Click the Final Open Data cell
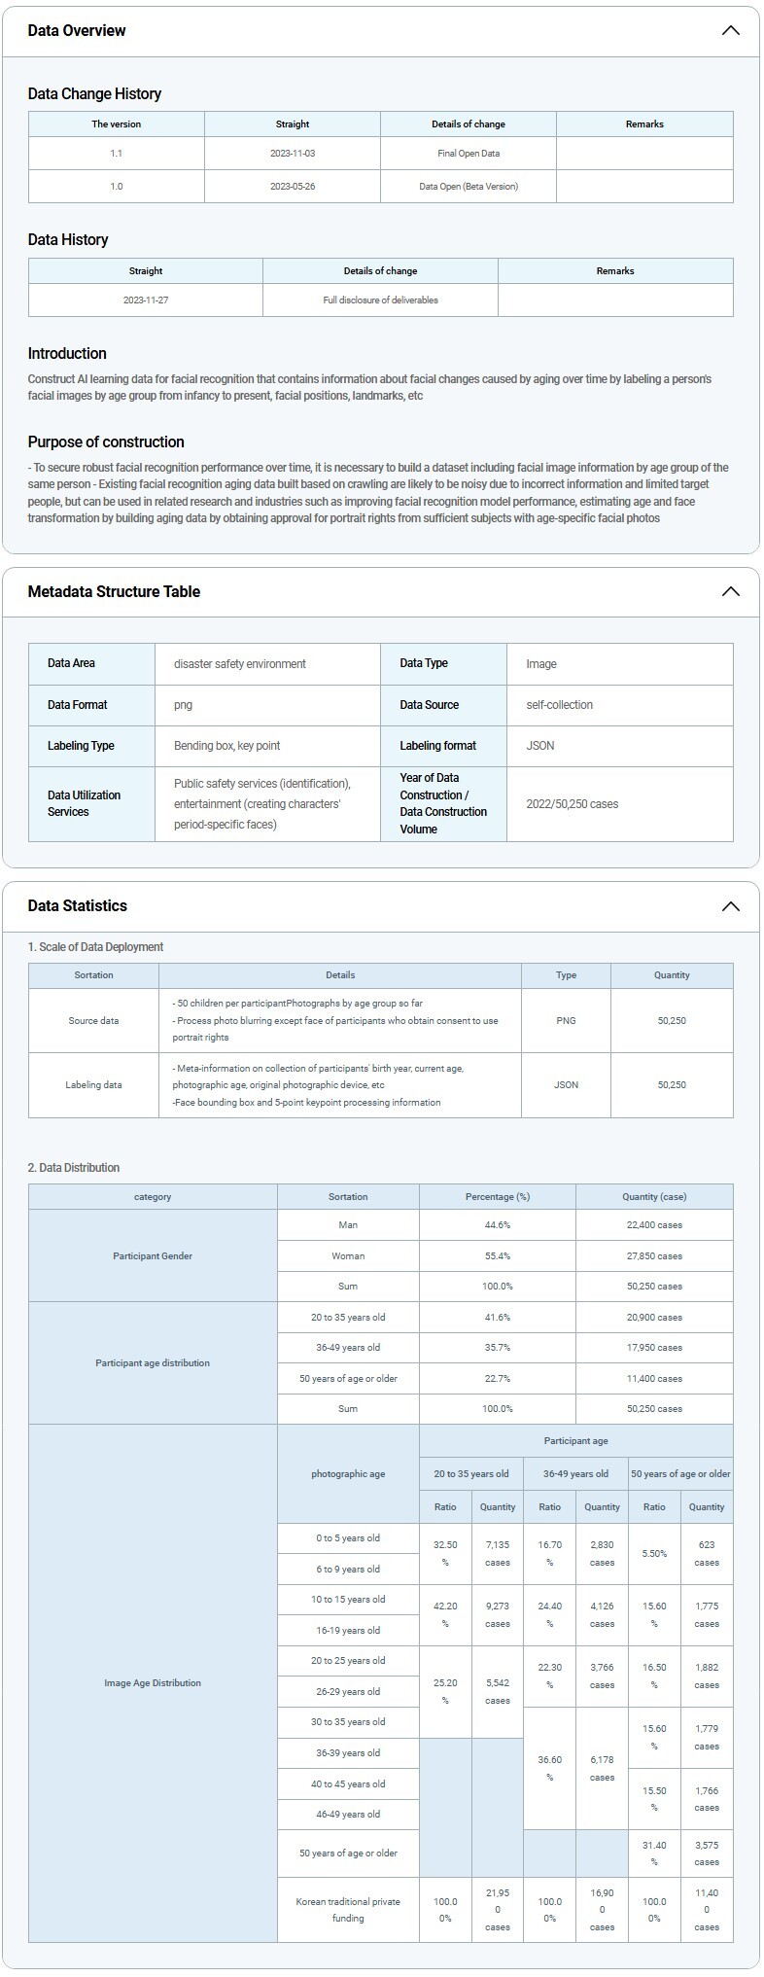This screenshot has width=764, height=1977. (x=469, y=154)
